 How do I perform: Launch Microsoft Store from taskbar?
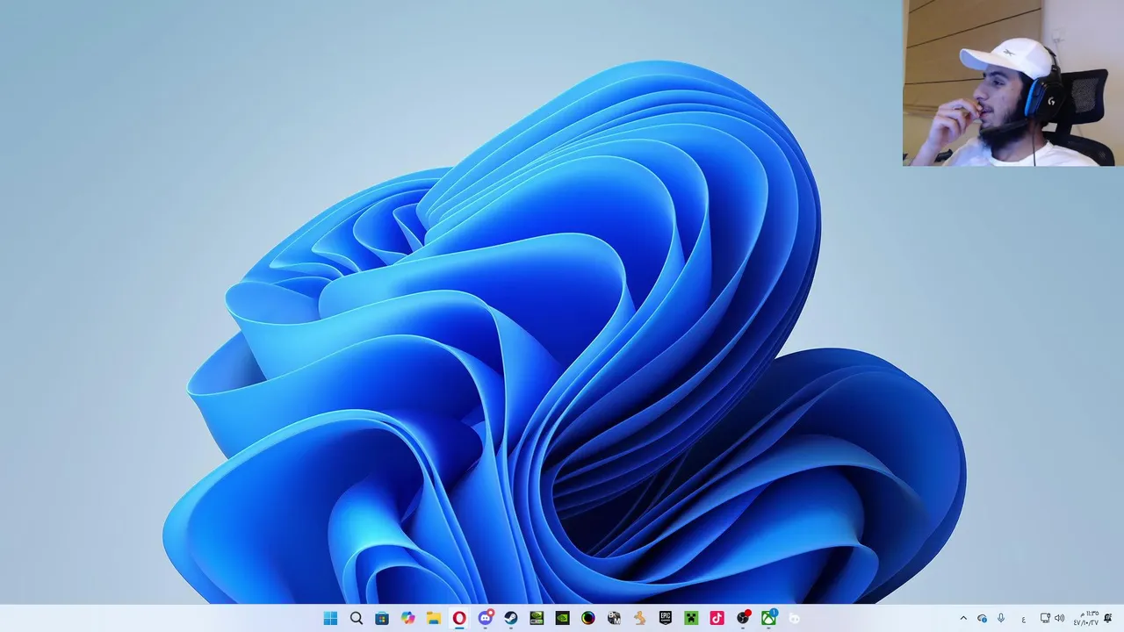(382, 618)
